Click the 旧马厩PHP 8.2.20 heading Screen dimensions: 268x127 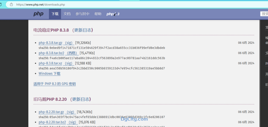point(50,99)
